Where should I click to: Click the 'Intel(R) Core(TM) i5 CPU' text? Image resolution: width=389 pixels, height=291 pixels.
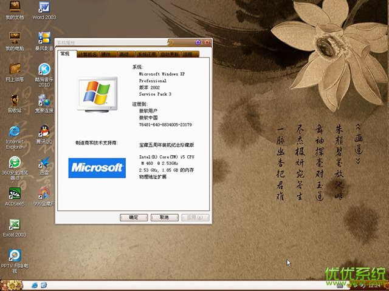167,157
